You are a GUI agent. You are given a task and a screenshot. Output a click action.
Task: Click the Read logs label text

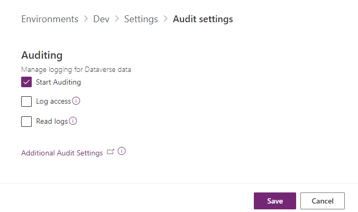click(52, 122)
